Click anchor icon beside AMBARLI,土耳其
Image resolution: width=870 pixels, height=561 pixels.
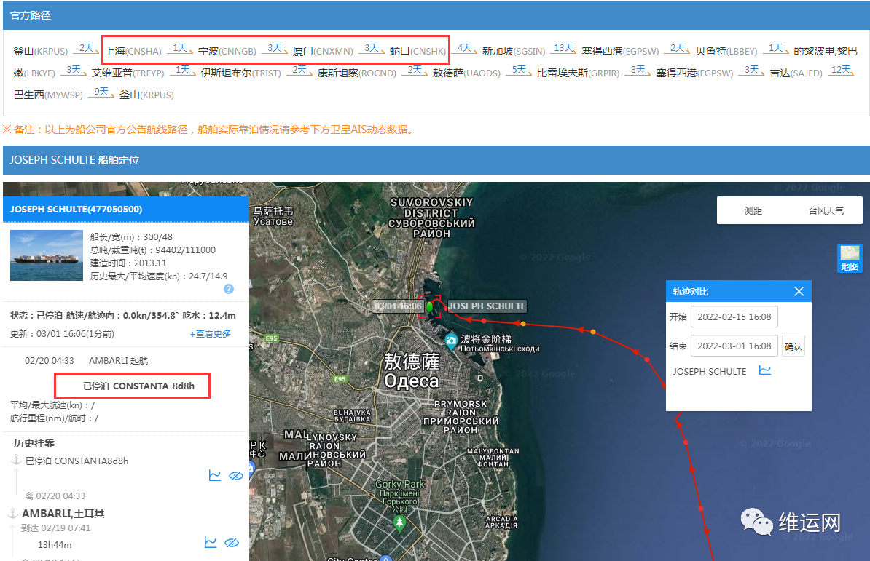12,514
